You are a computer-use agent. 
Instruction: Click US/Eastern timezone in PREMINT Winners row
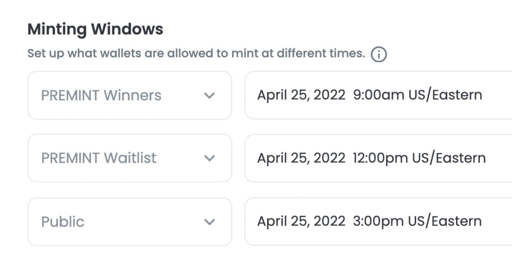(x=445, y=95)
